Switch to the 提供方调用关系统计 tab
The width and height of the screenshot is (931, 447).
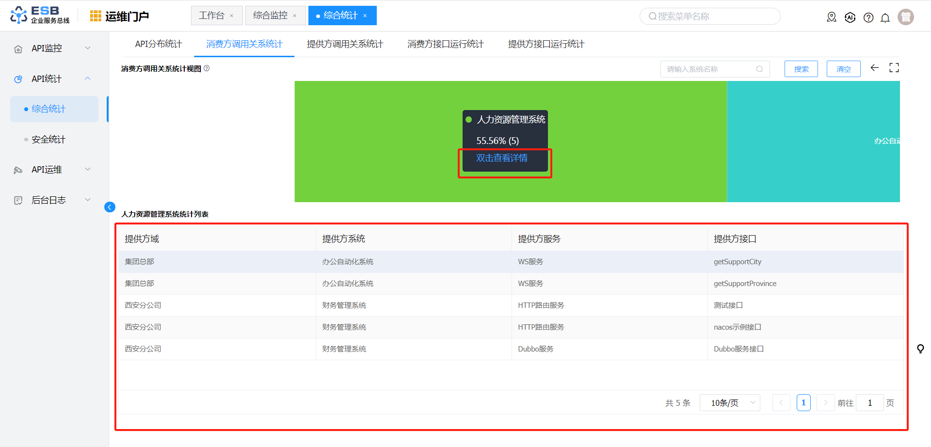click(x=345, y=44)
